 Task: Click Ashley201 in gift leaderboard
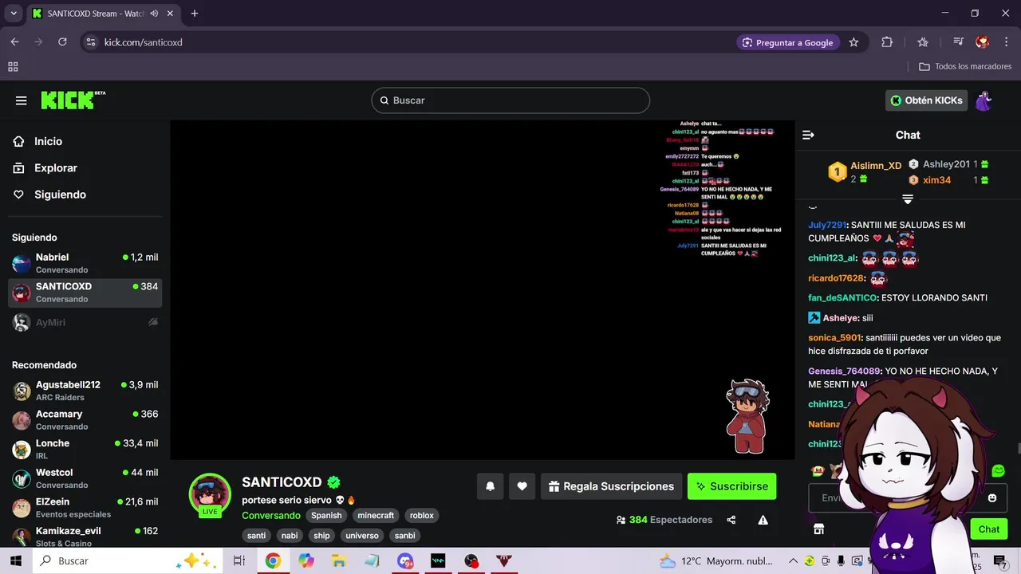946,164
